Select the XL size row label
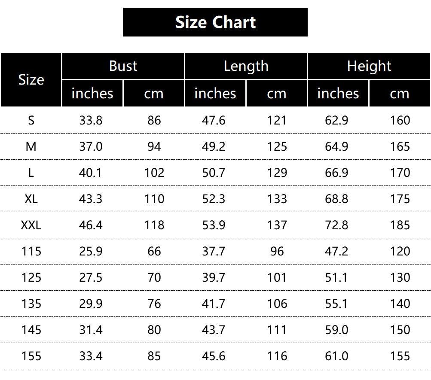431x380 pixels. (31, 199)
